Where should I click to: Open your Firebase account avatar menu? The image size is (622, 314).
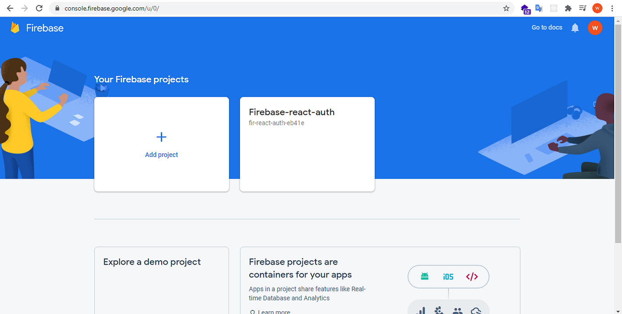(595, 27)
